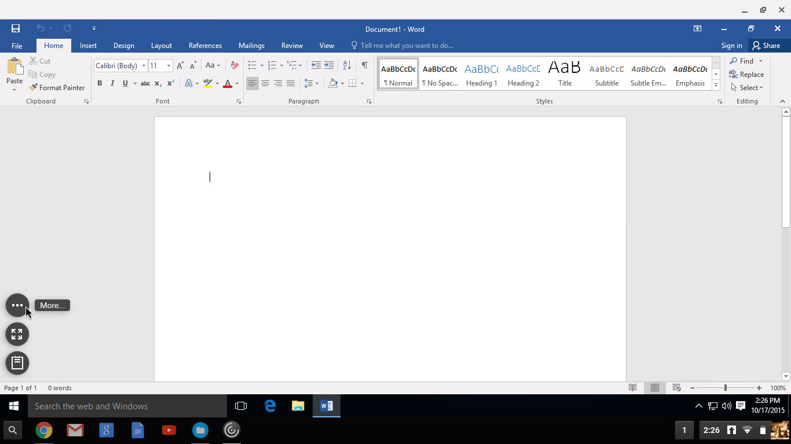Image resolution: width=791 pixels, height=444 pixels.
Task: Open File Explorer from the taskbar
Action: tap(298, 406)
